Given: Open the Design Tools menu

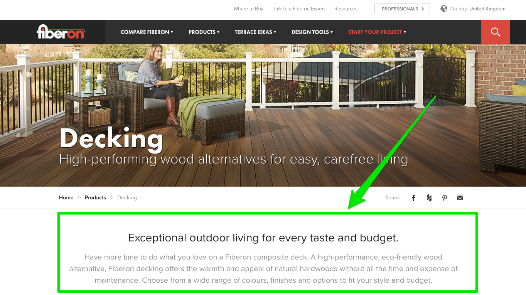Looking at the screenshot, I should coord(312,32).
